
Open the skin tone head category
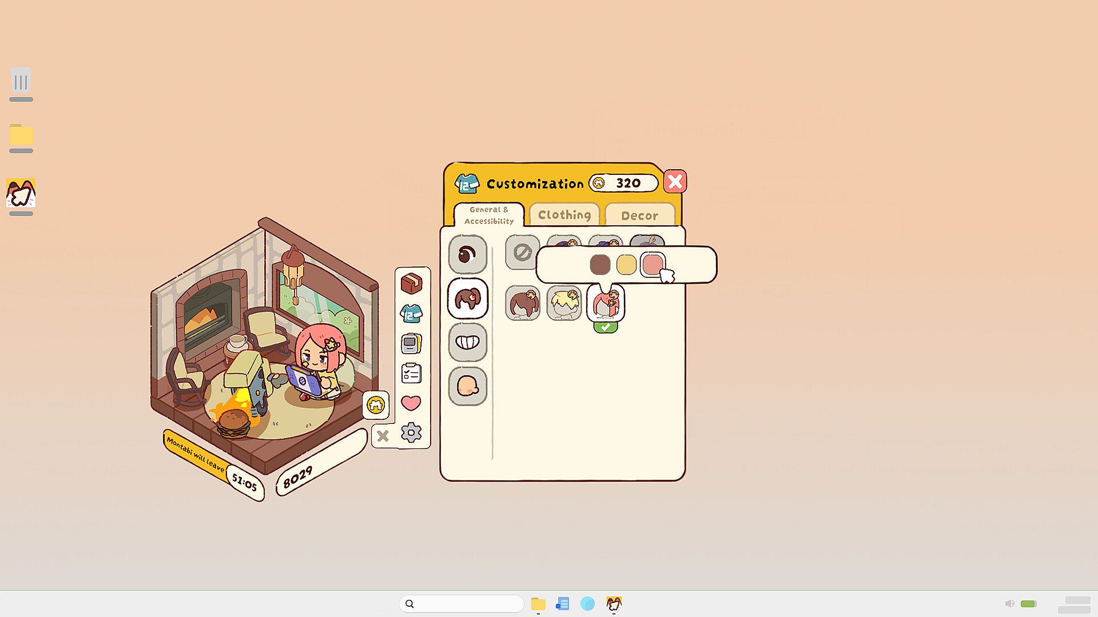coord(467,386)
